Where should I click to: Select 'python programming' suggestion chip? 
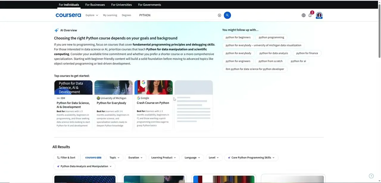click(x=271, y=37)
